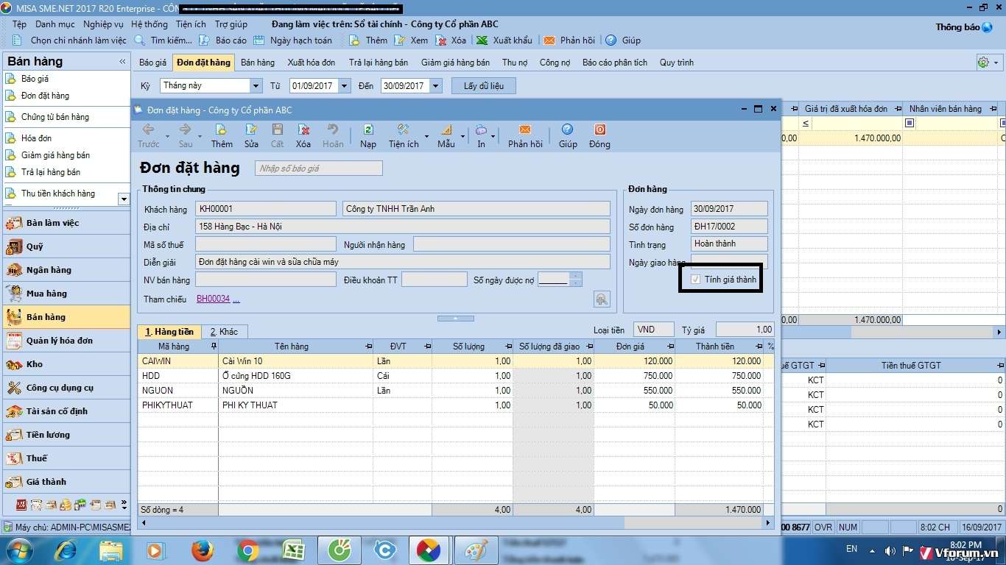Click the Lấy dữ liệu button
1006x565 pixels.
pos(483,86)
